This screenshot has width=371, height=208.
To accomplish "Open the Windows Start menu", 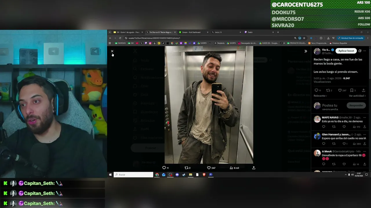I will pos(110,174).
